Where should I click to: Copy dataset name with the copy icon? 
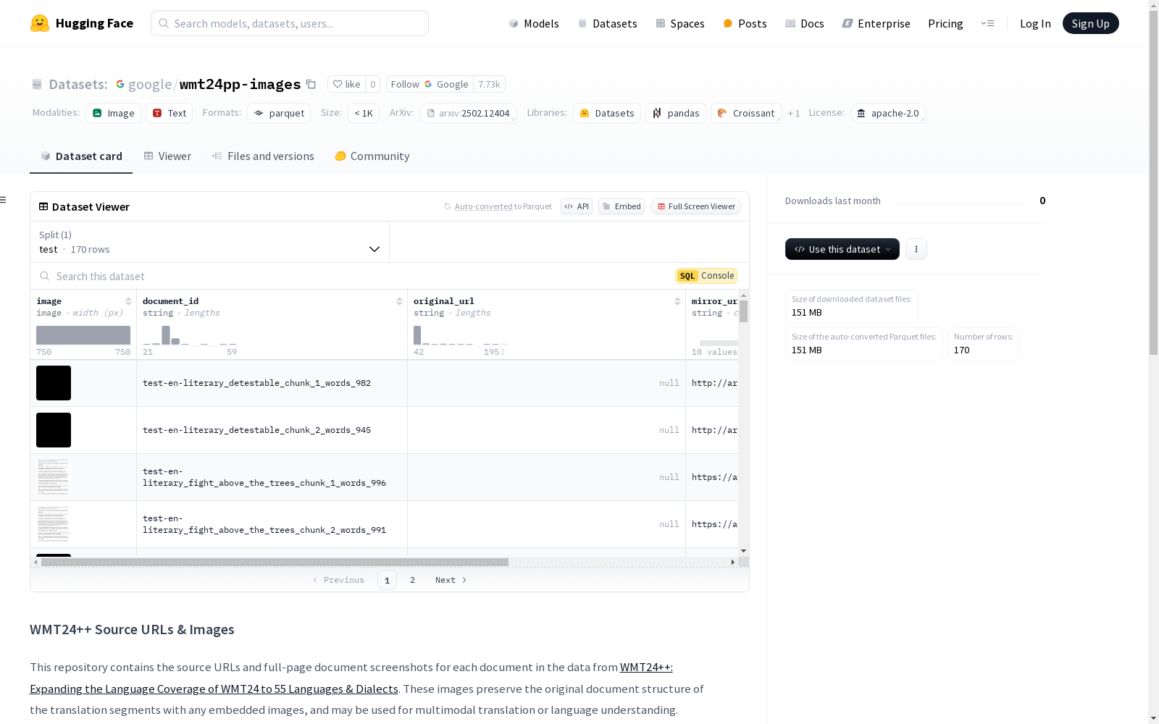(311, 84)
